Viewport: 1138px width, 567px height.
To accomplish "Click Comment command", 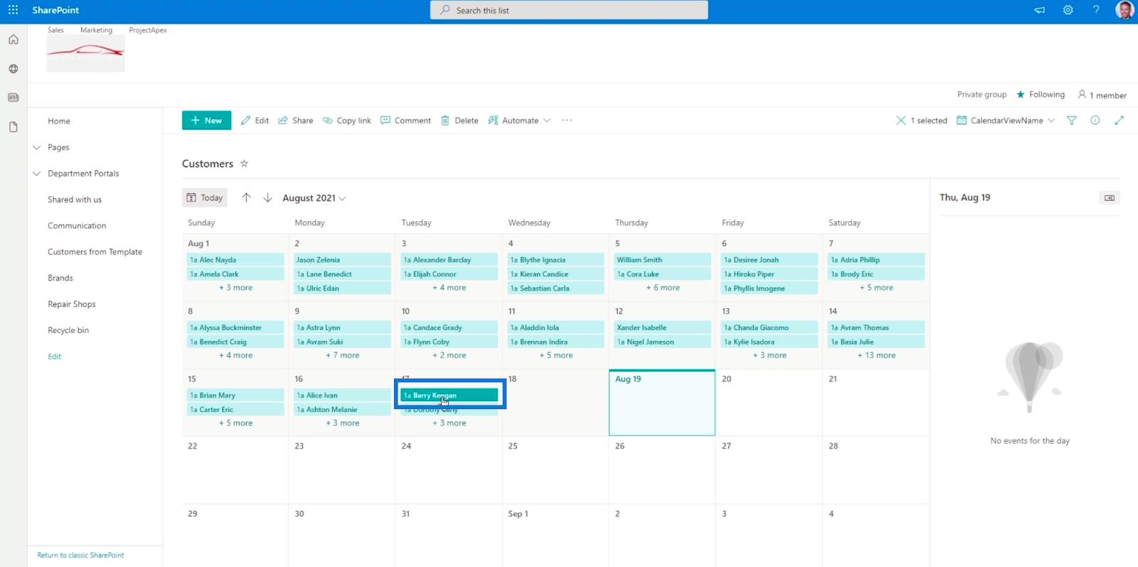I will (405, 120).
